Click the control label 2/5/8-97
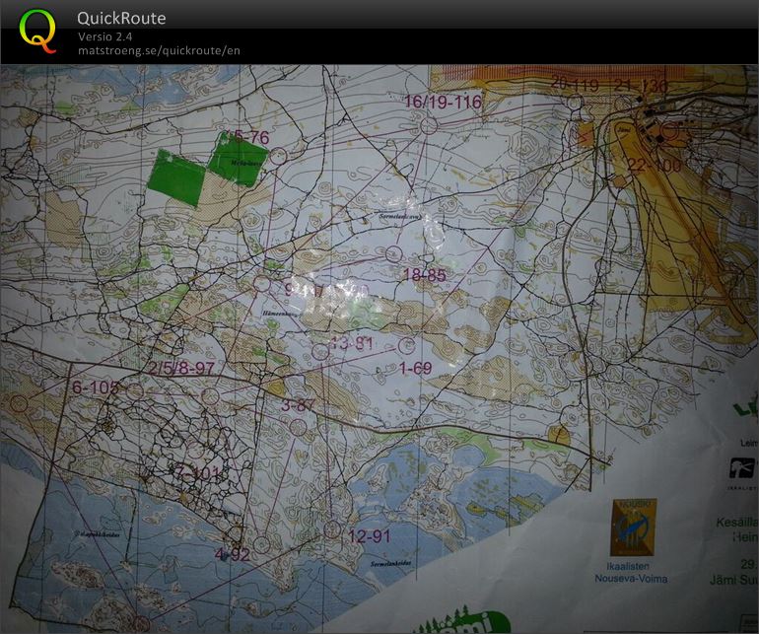Screen dimensions: 759x634 (x=181, y=368)
